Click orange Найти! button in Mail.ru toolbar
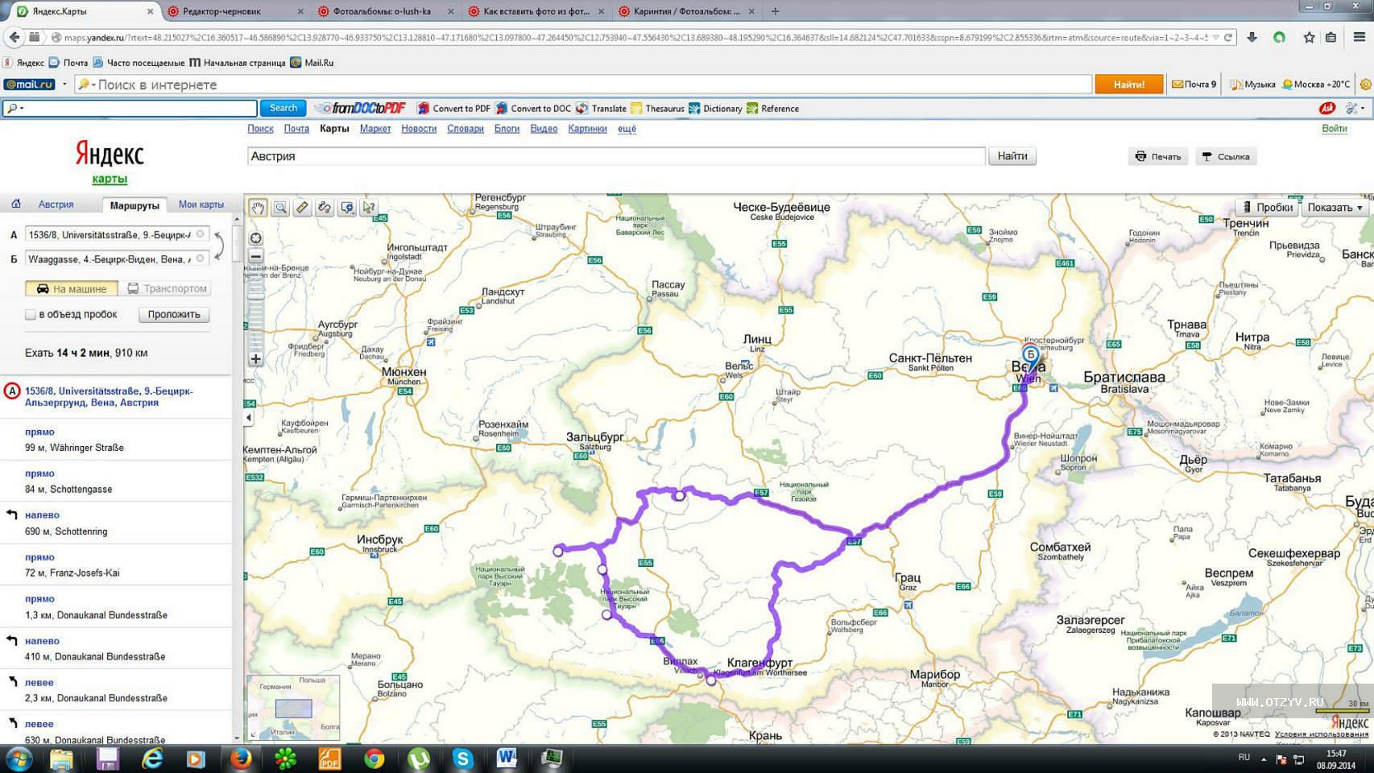1374x773 pixels. pyautogui.click(x=1128, y=84)
